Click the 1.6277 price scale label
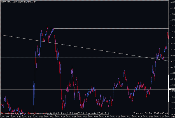 [172, 61]
